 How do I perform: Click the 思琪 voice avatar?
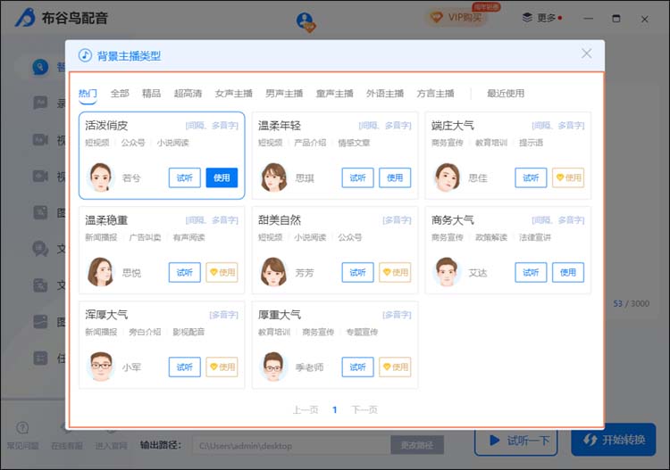274,177
